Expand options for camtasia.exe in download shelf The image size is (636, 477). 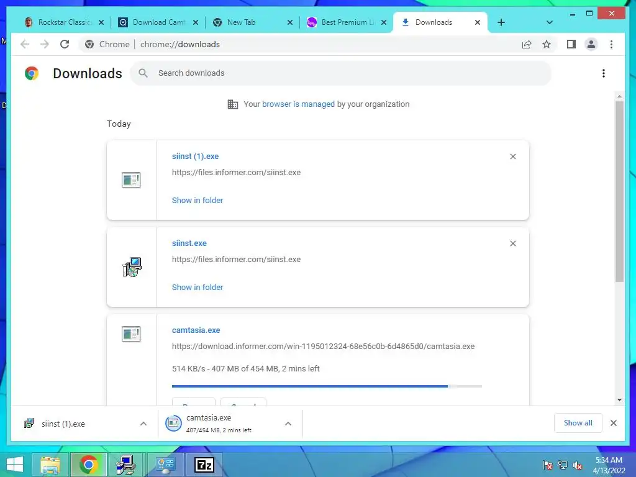click(288, 424)
